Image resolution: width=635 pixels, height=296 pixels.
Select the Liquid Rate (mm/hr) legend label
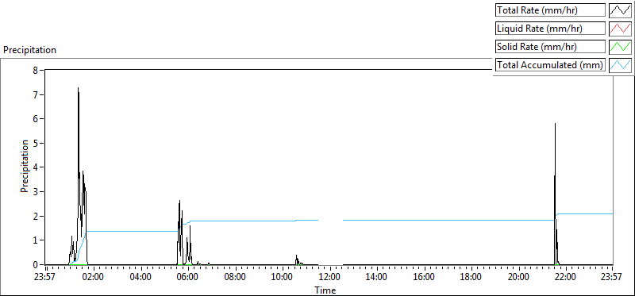tap(550, 29)
